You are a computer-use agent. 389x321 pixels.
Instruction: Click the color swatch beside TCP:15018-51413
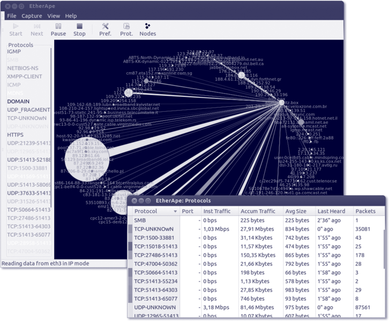click(130, 247)
